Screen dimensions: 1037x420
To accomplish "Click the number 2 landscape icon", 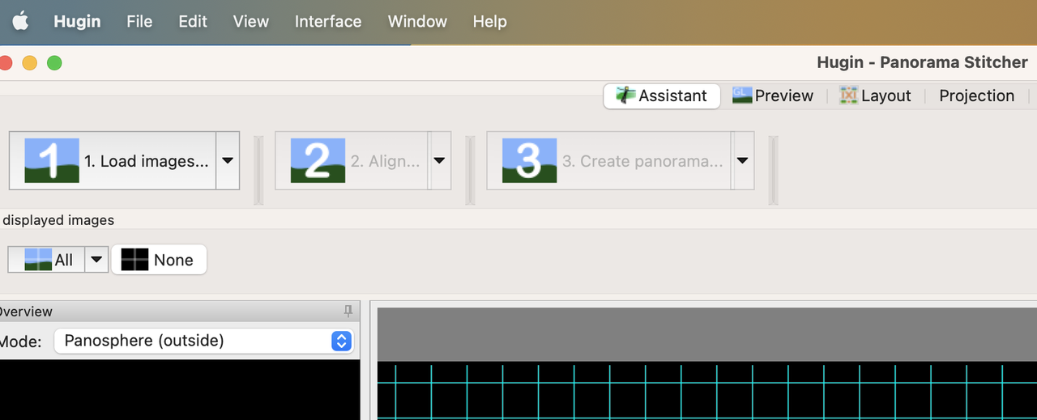I will pyautogui.click(x=318, y=160).
